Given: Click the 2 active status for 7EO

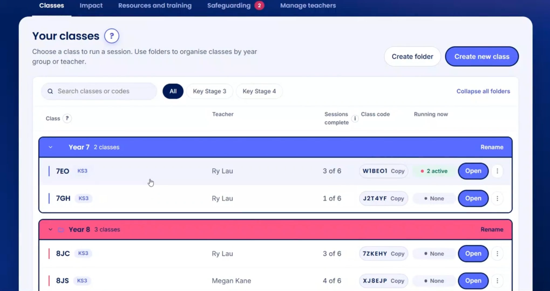Looking at the screenshot, I should click(x=434, y=171).
